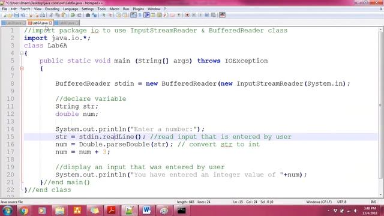This screenshot has width=384, height=216.
Task: Open the Window menu
Action: (154, 9)
